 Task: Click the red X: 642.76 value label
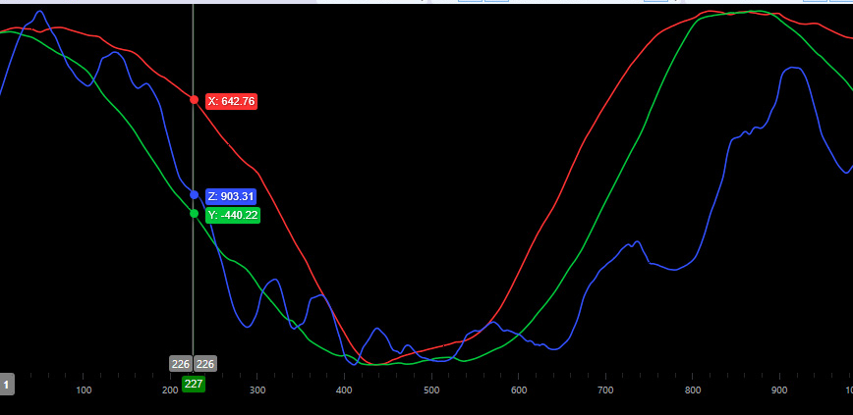(231, 101)
